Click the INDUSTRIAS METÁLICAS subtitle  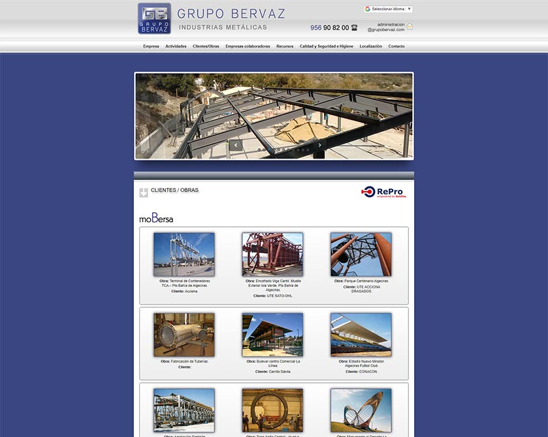click(223, 27)
